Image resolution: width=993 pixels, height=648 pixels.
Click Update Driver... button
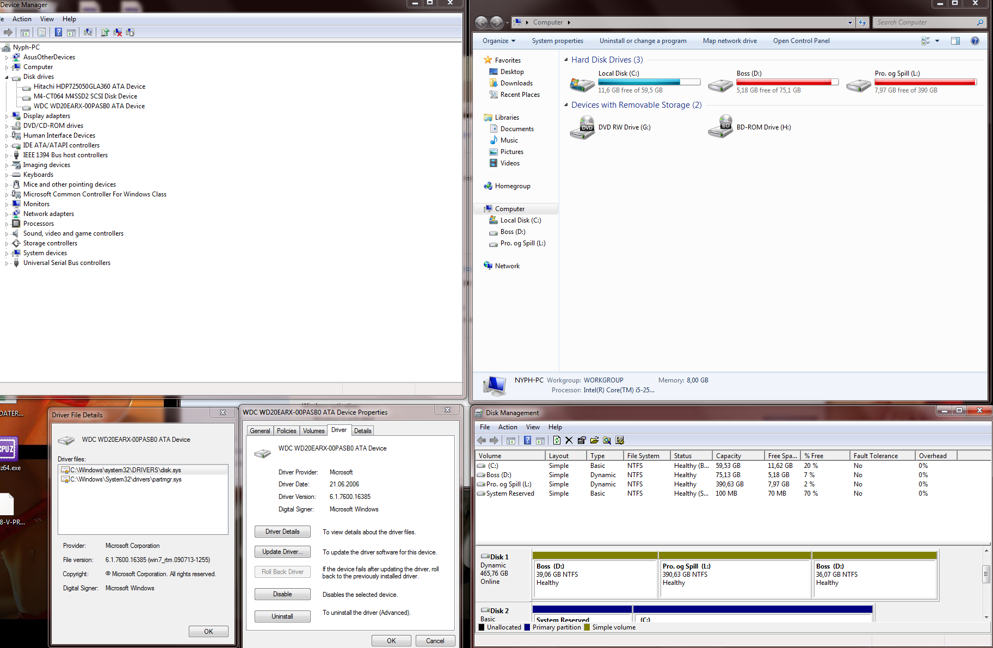(x=282, y=552)
